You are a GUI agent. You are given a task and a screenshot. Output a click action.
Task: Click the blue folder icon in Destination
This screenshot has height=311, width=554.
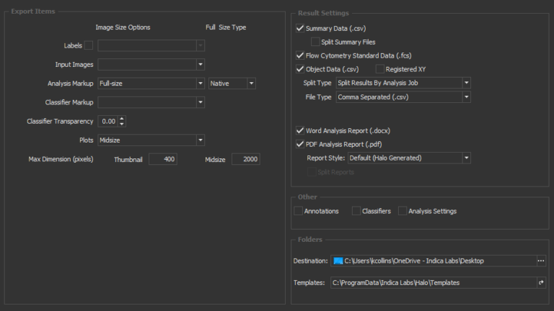click(x=338, y=261)
